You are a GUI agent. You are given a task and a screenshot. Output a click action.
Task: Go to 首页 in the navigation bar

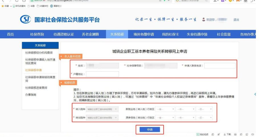pyautogui.click(x=11, y=34)
